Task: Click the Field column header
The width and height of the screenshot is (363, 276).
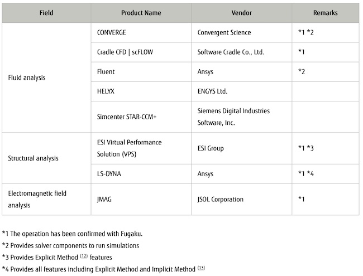Action: click(x=46, y=13)
